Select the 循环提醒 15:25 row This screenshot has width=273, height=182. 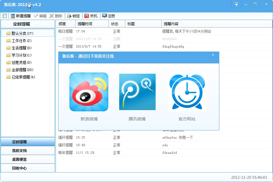coord(164,138)
